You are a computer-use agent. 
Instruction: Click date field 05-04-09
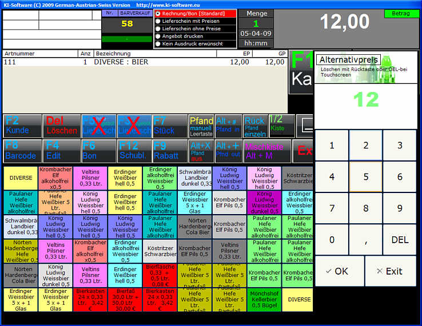click(x=256, y=34)
